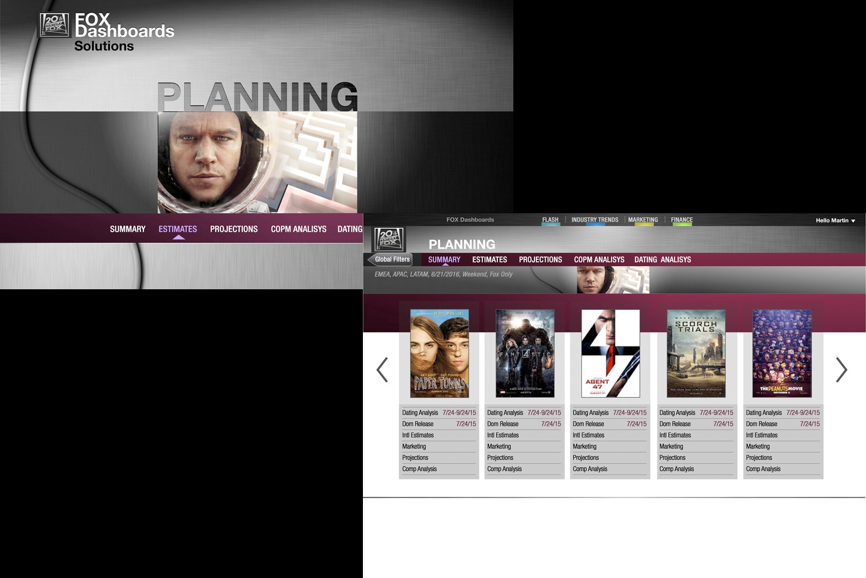Open the Hello Martin user dropdown
The height and width of the screenshot is (578, 866).
click(x=835, y=220)
